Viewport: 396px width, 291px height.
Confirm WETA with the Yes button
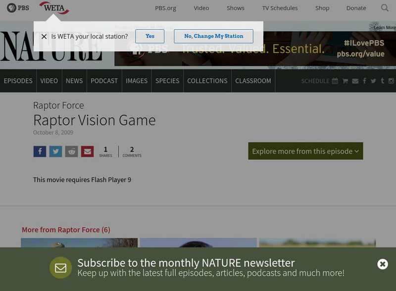[x=150, y=36]
